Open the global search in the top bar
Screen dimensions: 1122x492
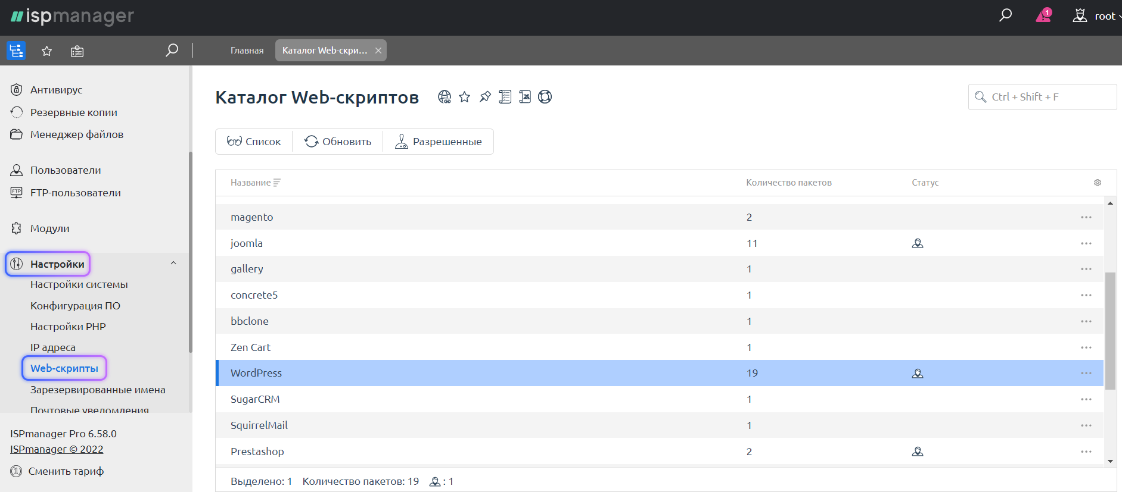point(1005,15)
